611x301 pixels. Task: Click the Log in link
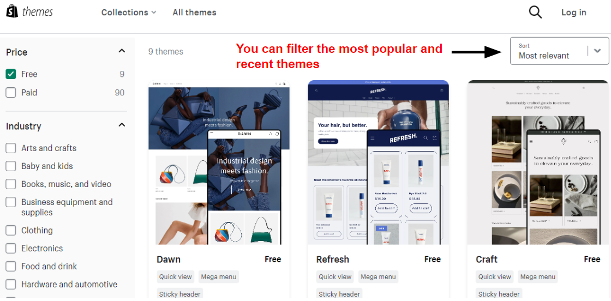(573, 13)
